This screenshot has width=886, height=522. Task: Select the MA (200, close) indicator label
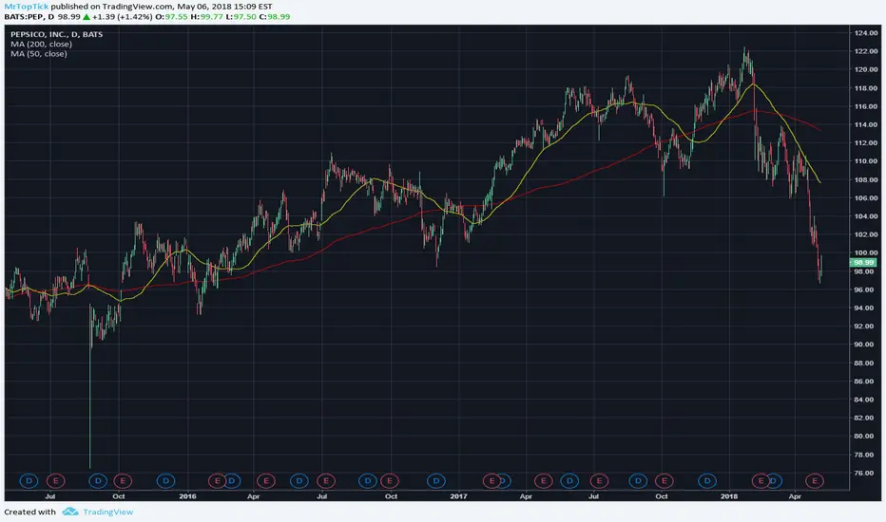[x=41, y=44]
